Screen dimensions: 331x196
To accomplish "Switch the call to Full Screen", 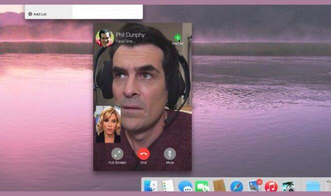I will click(117, 154).
